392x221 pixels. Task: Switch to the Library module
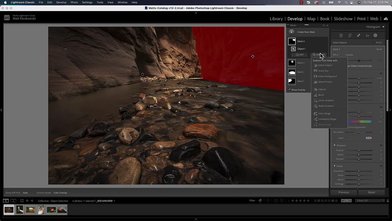(276, 19)
